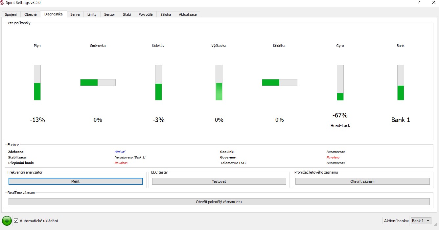Click the Otevřít záznam button
Image resolution: width=439 pixels, height=230 pixels.
point(362,181)
